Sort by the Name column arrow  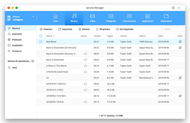click(x=54, y=36)
